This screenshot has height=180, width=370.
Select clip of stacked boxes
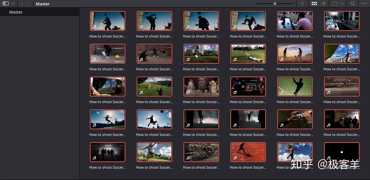coord(201,86)
